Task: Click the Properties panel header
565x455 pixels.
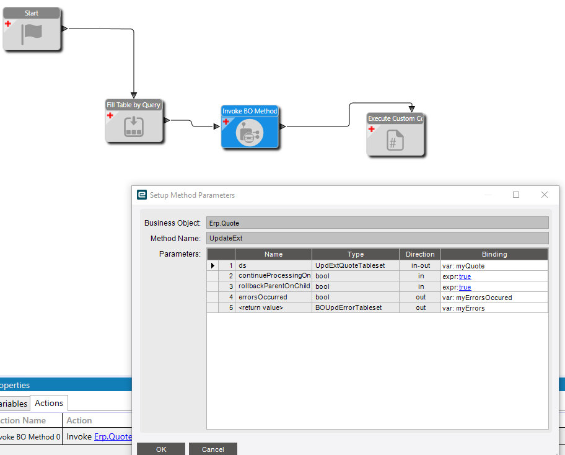Action: point(66,385)
